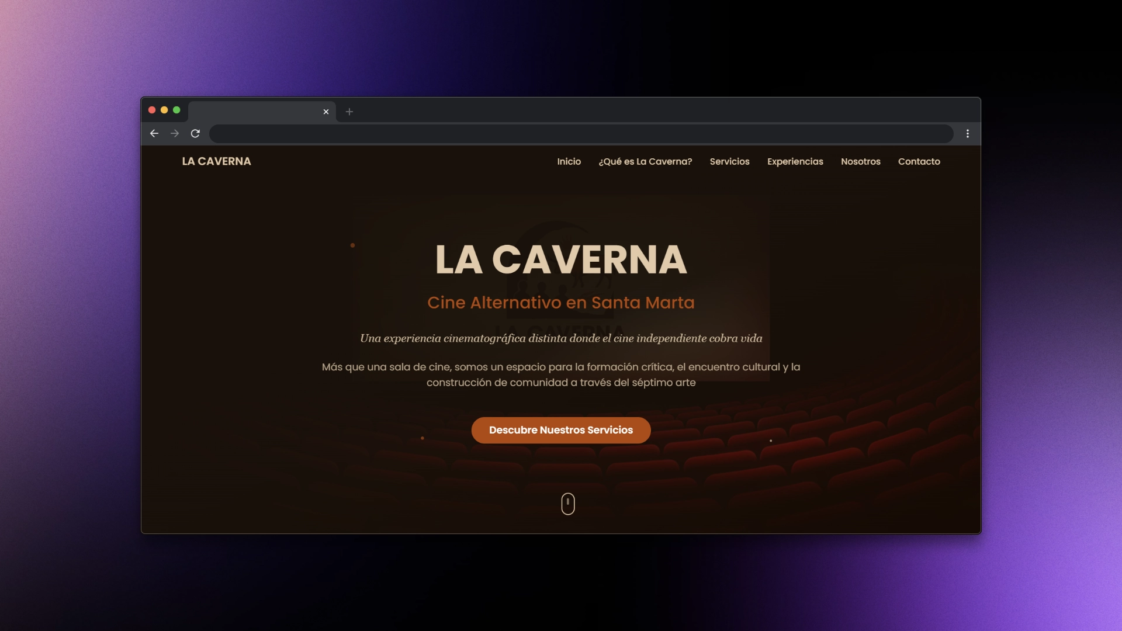1122x631 pixels.
Task: Reload the page with the refresh icon
Action: tap(195, 134)
